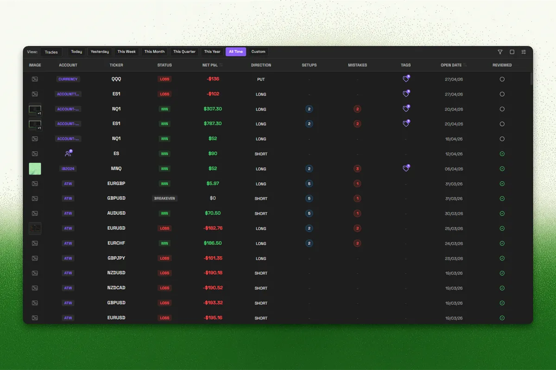Open dark thumbnail in -$182.76 row
Image resolution: width=556 pixels, height=370 pixels.
click(35, 228)
